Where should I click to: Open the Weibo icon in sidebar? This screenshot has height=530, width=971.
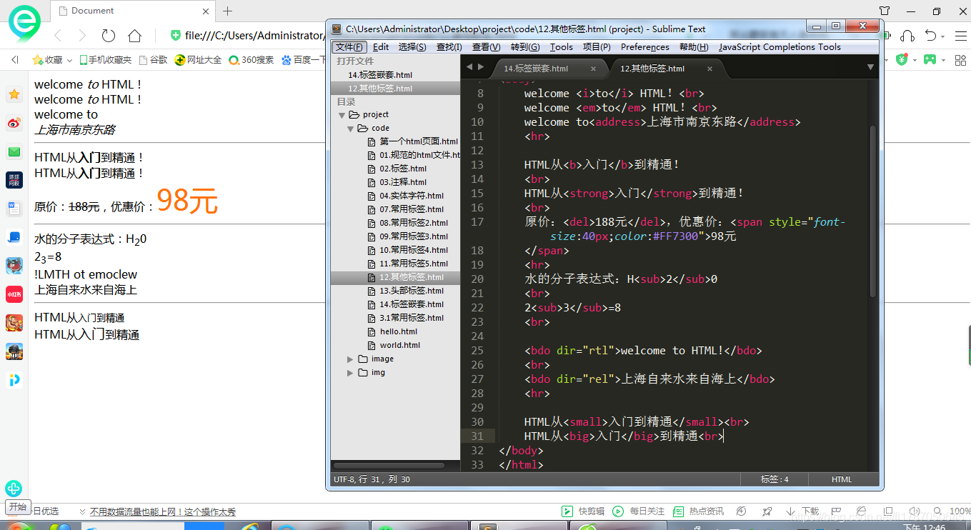coord(14,123)
